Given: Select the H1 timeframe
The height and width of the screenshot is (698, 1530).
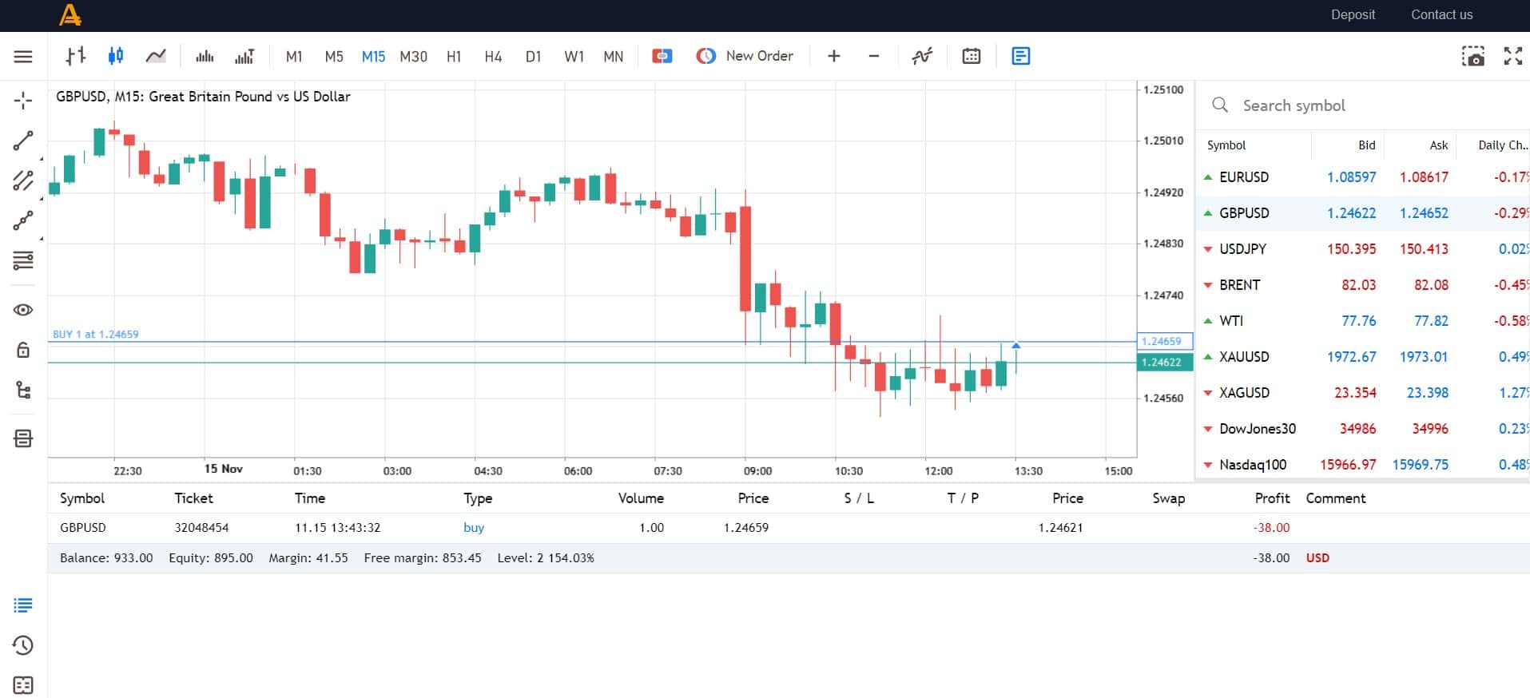Looking at the screenshot, I should pyautogui.click(x=454, y=57).
